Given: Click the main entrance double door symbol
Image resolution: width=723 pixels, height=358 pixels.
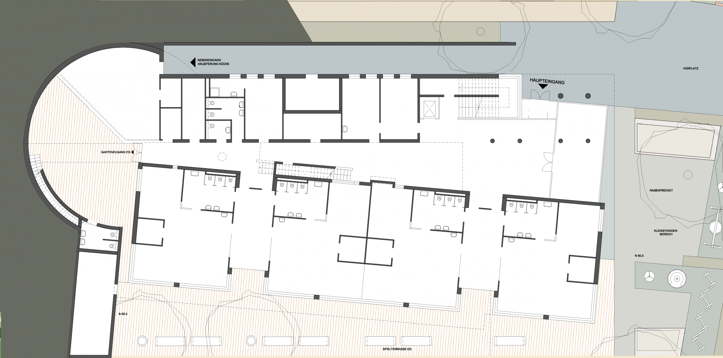Looking at the screenshot, I should pos(540,95).
